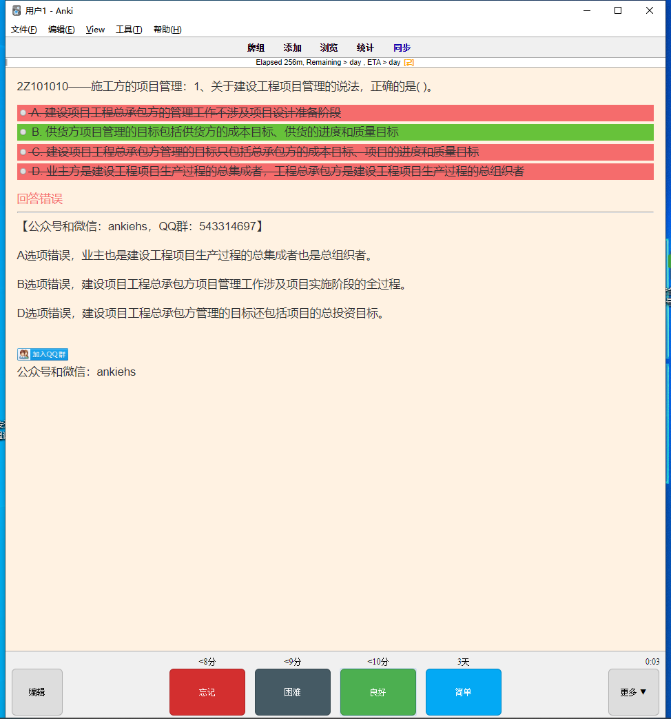Image resolution: width=671 pixels, height=719 pixels.
Task: Rate card with red 忘记 button
Action: point(207,692)
